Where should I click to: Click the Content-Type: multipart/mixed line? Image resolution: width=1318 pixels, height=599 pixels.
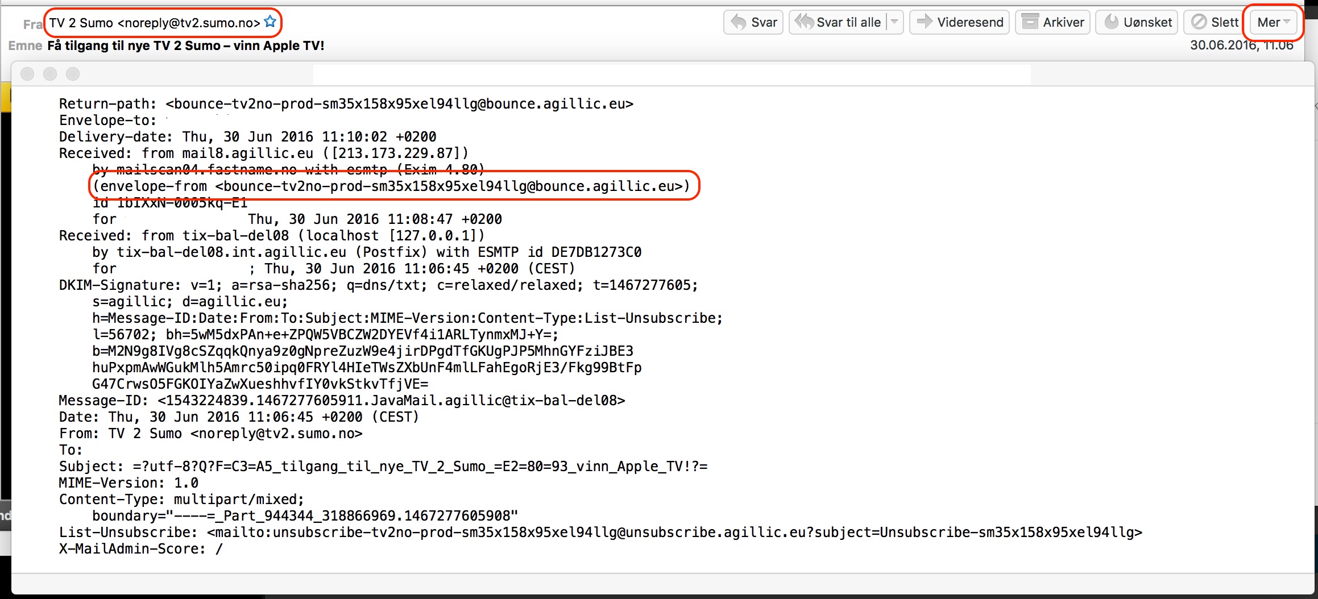(182, 500)
